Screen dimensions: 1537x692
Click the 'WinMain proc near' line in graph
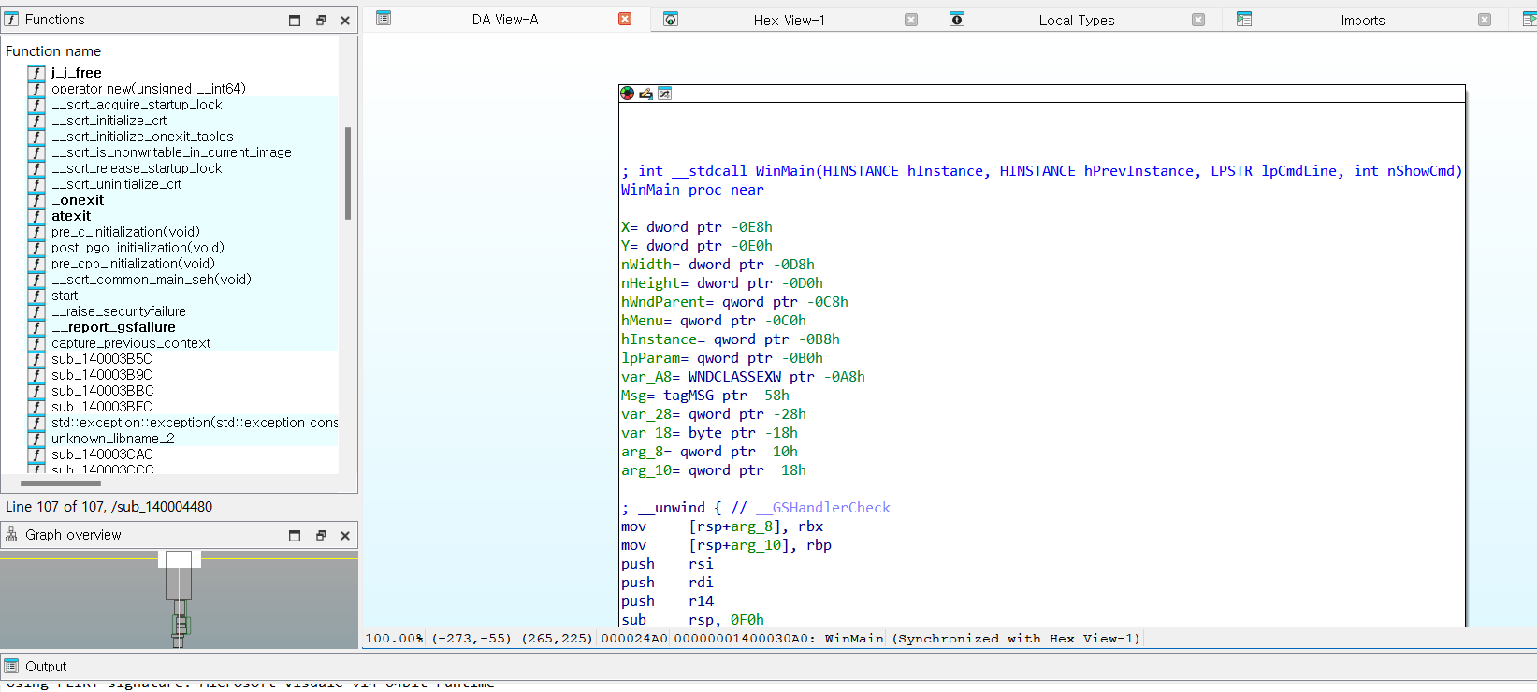coord(692,190)
